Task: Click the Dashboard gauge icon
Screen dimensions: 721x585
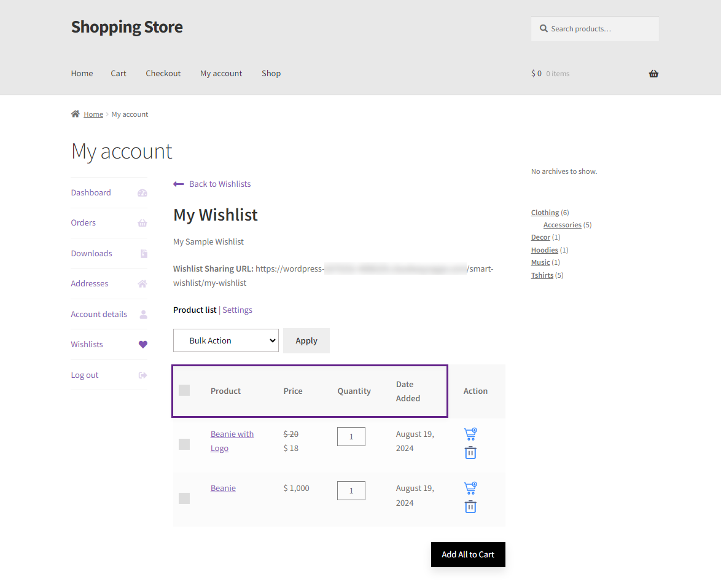Action: pyautogui.click(x=142, y=193)
